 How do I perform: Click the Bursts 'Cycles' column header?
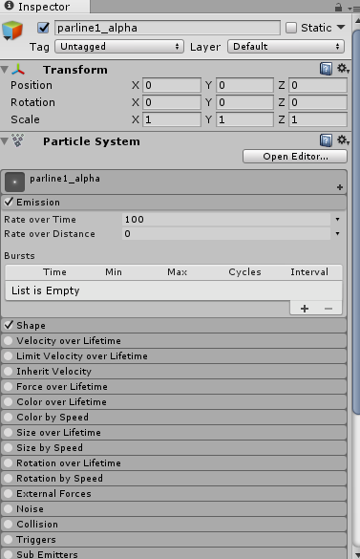244,272
